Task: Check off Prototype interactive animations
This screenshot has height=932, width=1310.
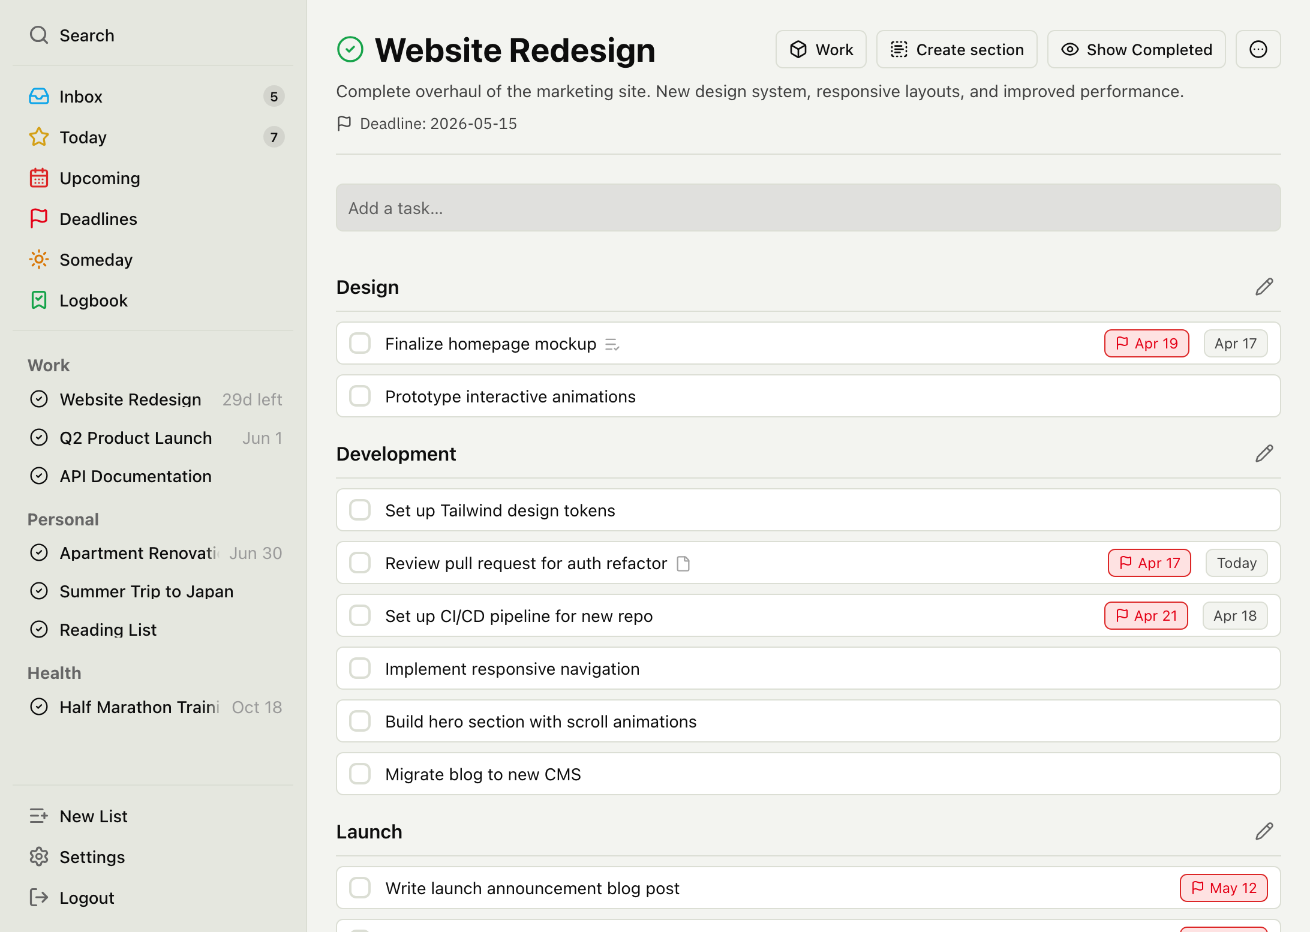Action: click(360, 396)
